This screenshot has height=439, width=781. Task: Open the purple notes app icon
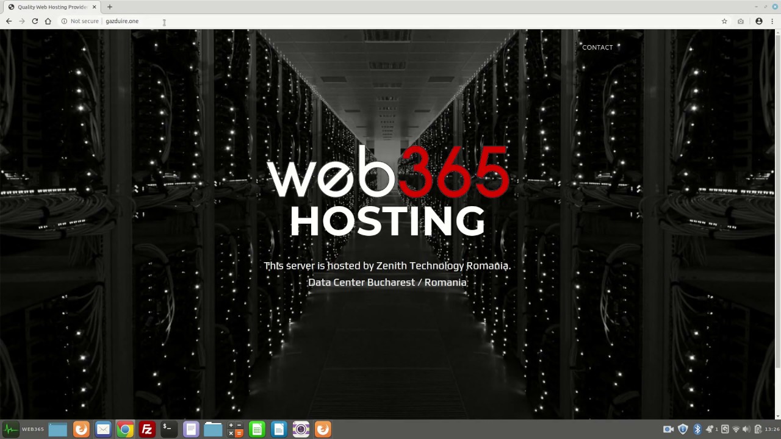[191, 429]
